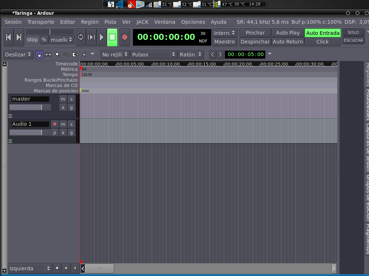Toggle loop playback icon
The image size is (369, 276).
[81, 37]
